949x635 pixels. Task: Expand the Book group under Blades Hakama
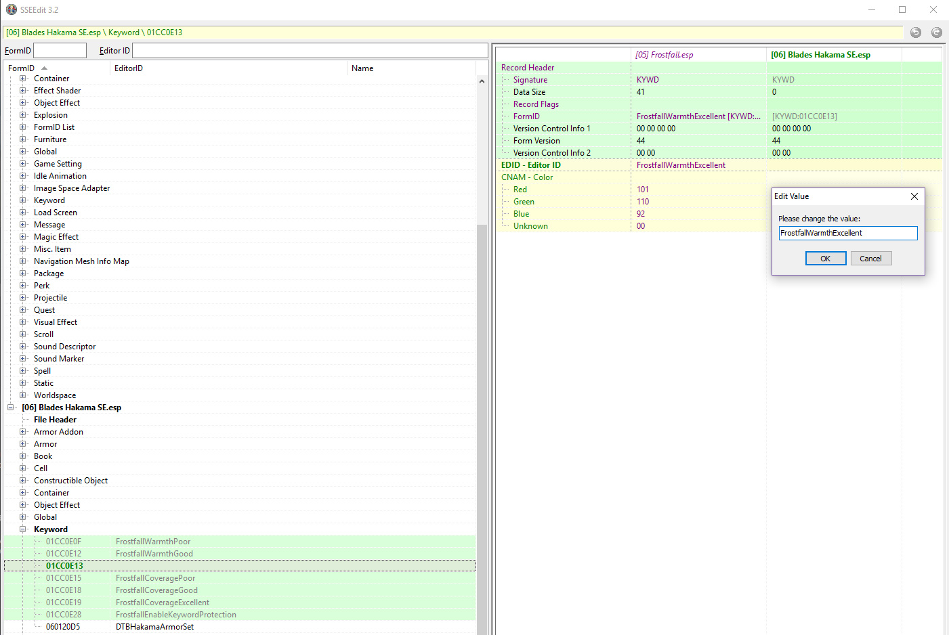[22, 456]
